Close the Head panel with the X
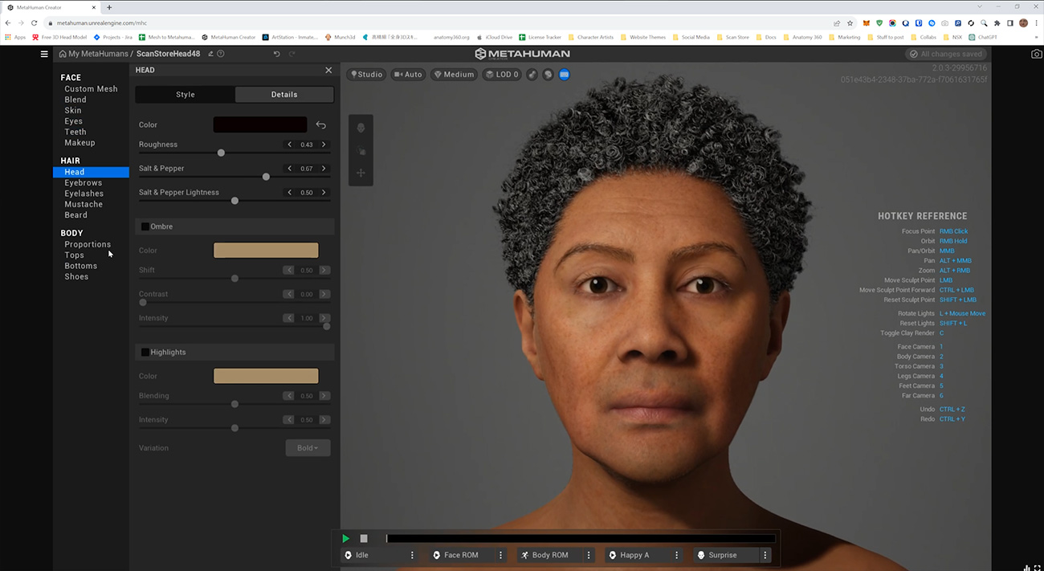The image size is (1044, 571). coord(328,71)
